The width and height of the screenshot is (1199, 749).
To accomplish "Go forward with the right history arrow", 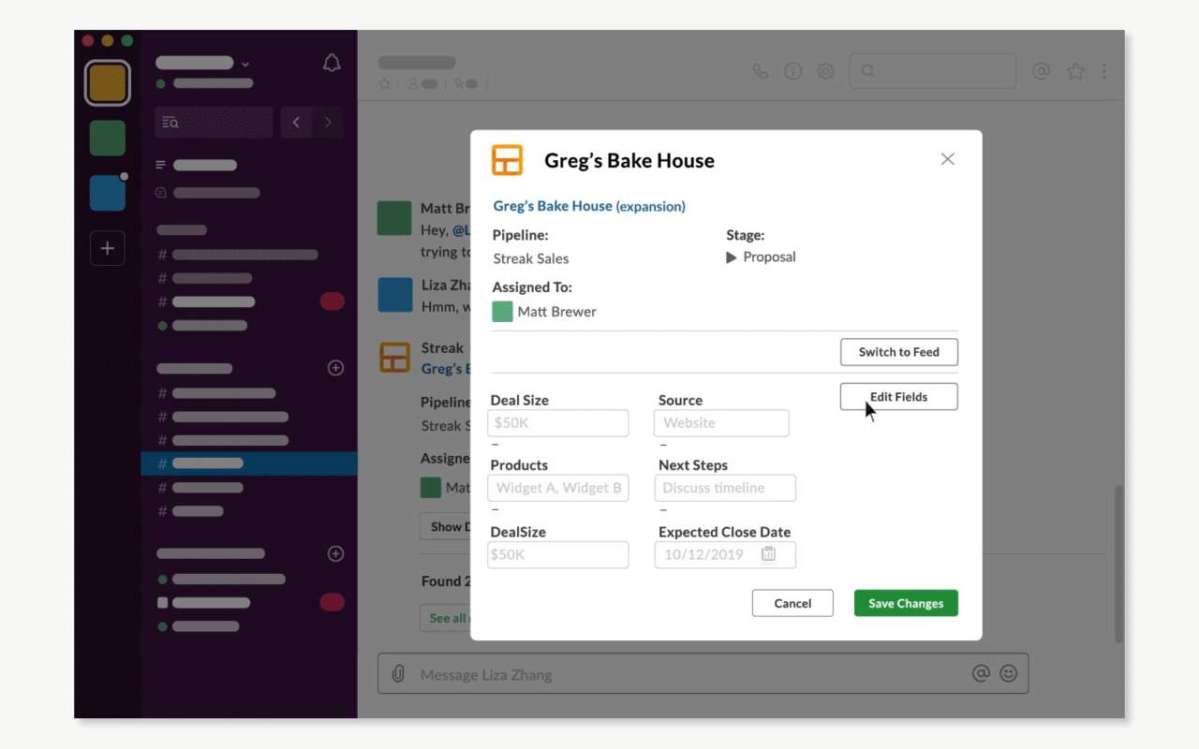I will (328, 123).
